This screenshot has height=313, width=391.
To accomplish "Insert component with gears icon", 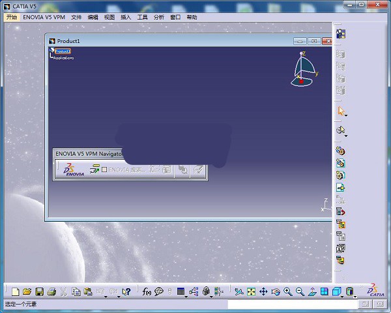I will (341, 151).
